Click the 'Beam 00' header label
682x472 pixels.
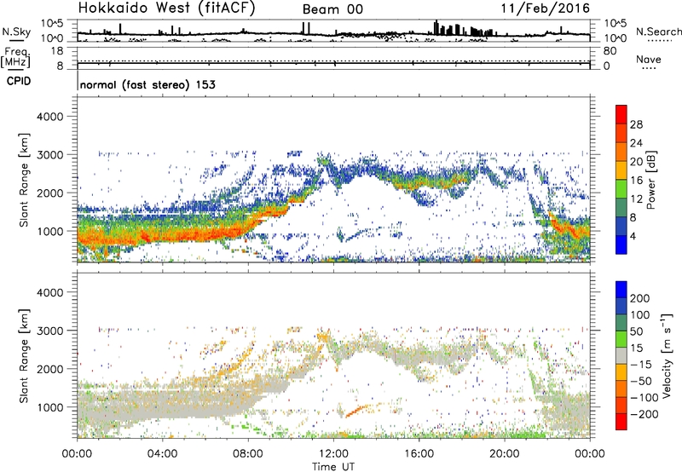pos(332,9)
